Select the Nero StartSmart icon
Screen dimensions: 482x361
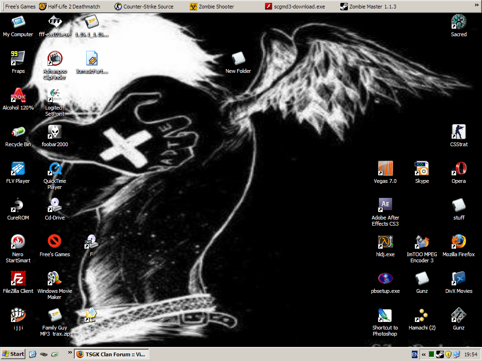(18, 242)
